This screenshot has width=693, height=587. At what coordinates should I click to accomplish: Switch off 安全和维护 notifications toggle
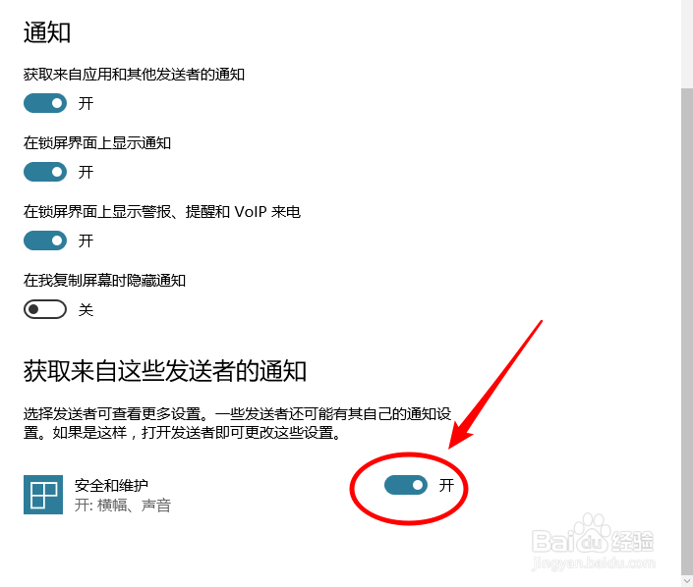coord(406,485)
